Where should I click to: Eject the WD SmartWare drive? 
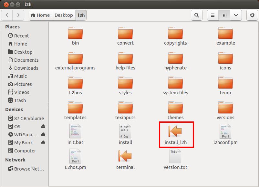(x=43, y=135)
